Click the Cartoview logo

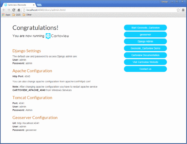(x=57, y=36)
